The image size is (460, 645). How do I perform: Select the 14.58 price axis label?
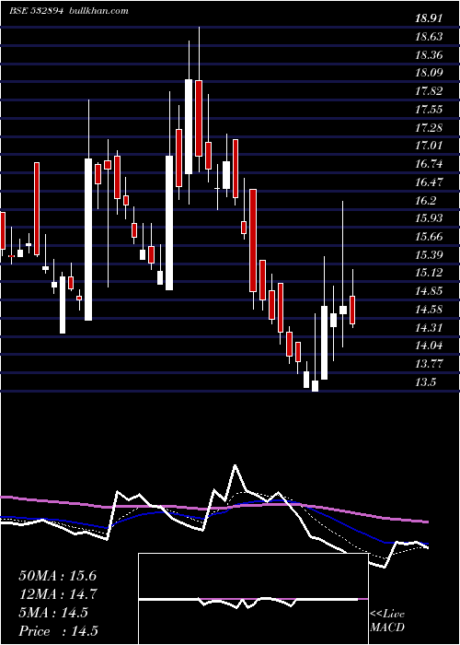pyautogui.click(x=429, y=310)
